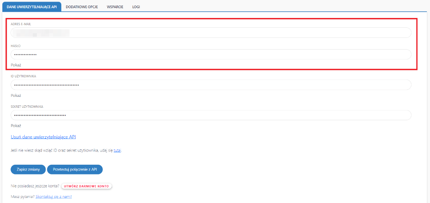
Task: Click the SEKRET UŻYTKOWNIKA field label
Action: click(27, 107)
